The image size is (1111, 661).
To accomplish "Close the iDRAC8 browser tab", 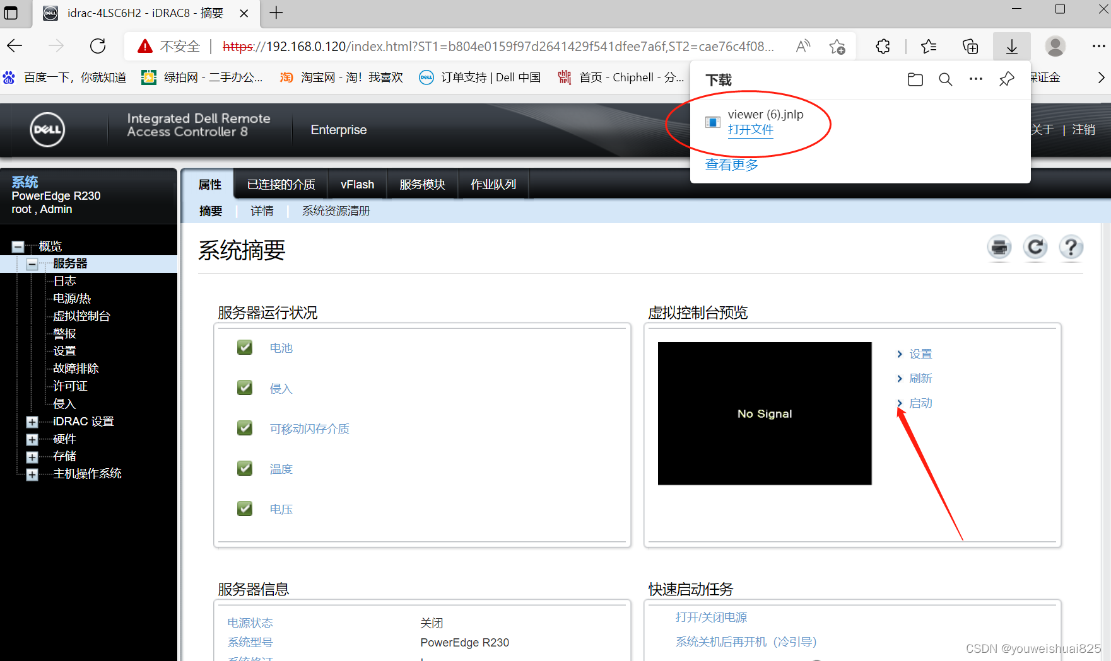I will pyautogui.click(x=244, y=13).
